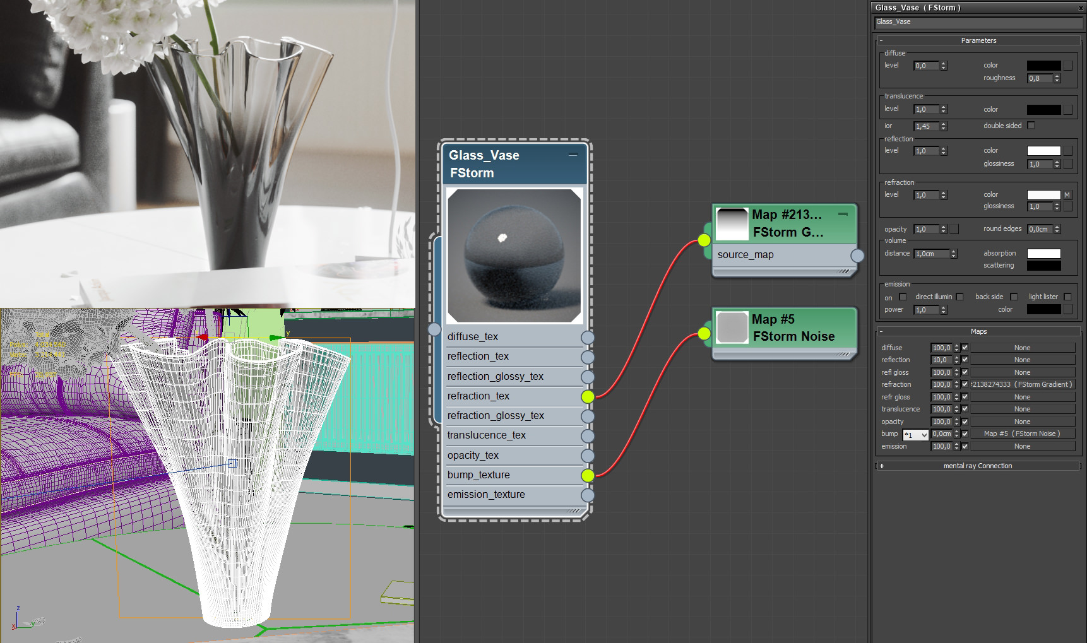Open the Map #5 FStorm Noise bump slot
This screenshot has height=643, width=1087.
tap(1022, 434)
